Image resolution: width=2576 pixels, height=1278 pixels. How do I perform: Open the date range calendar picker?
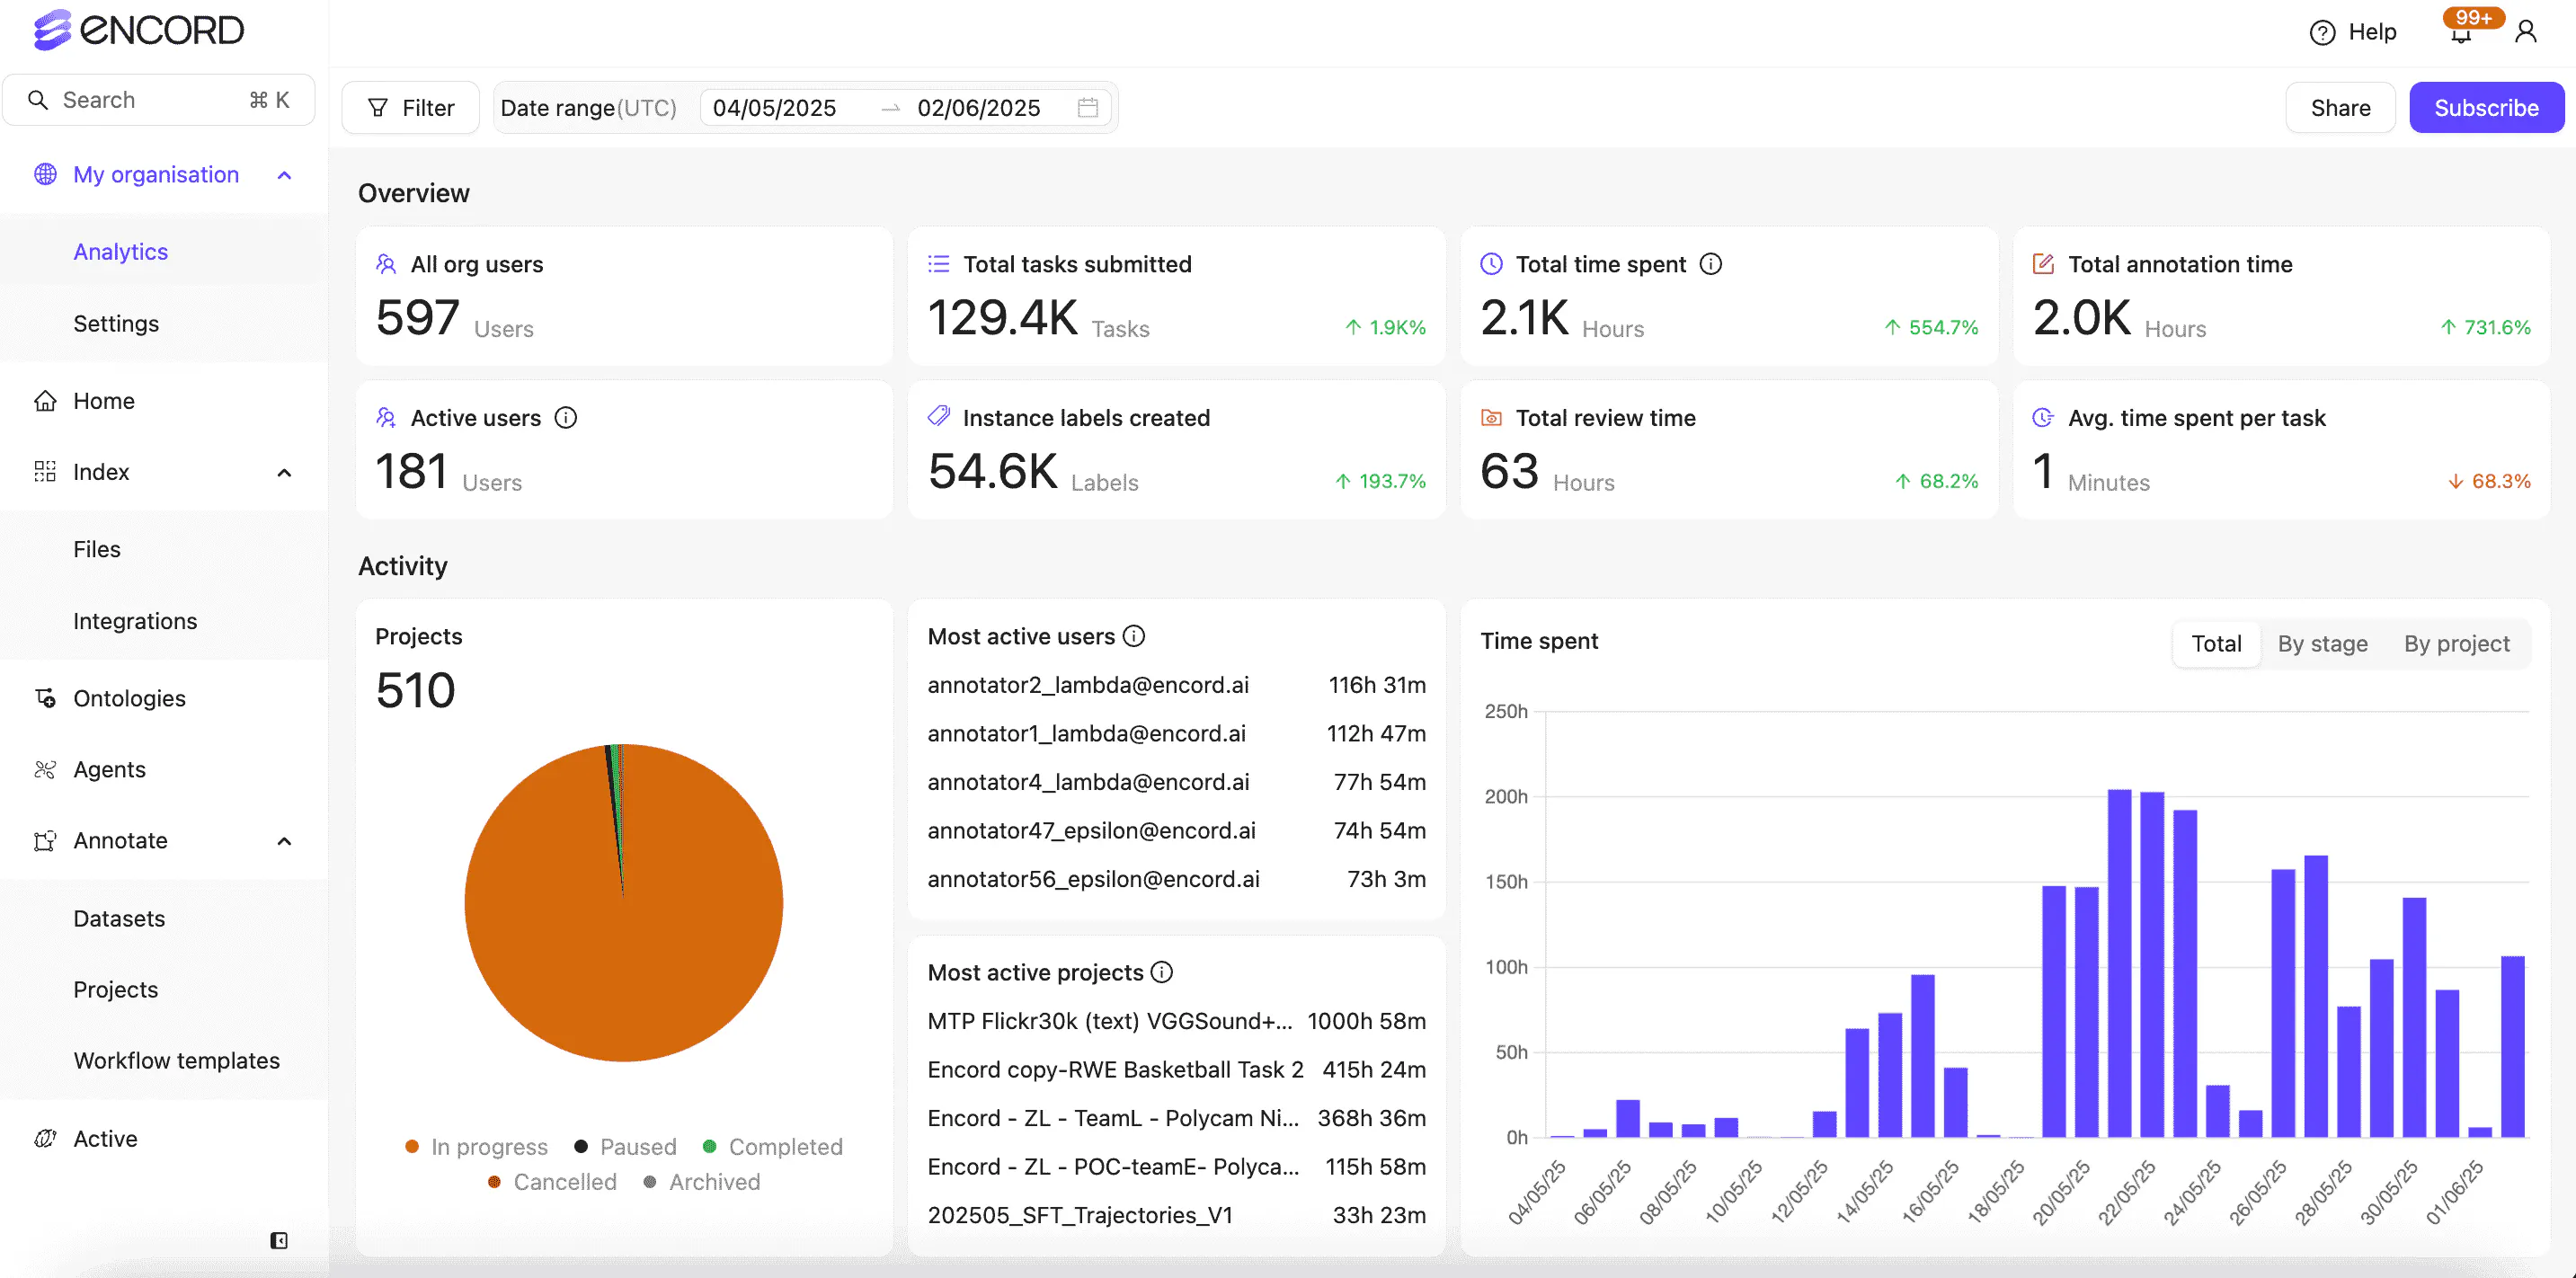coord(1088,107)
